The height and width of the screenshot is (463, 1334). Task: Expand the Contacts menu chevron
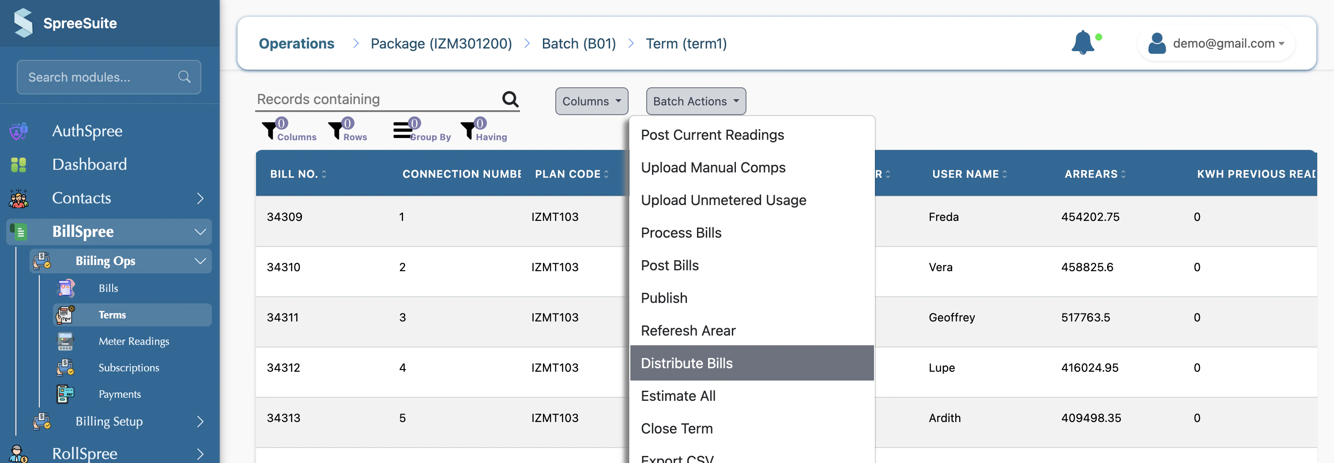(200, 198)
